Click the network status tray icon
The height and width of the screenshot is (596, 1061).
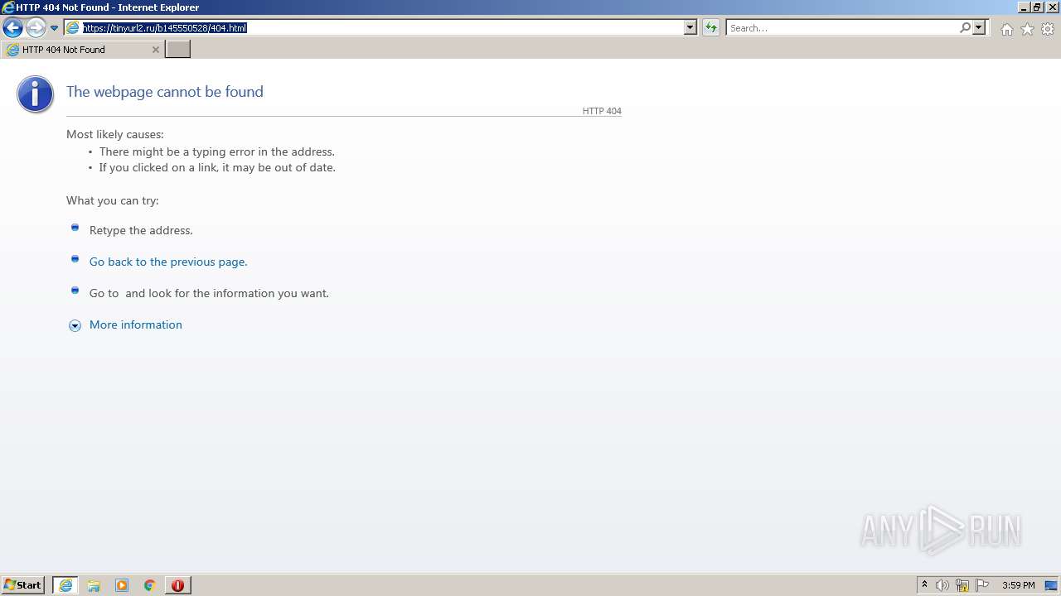[962, 585]
